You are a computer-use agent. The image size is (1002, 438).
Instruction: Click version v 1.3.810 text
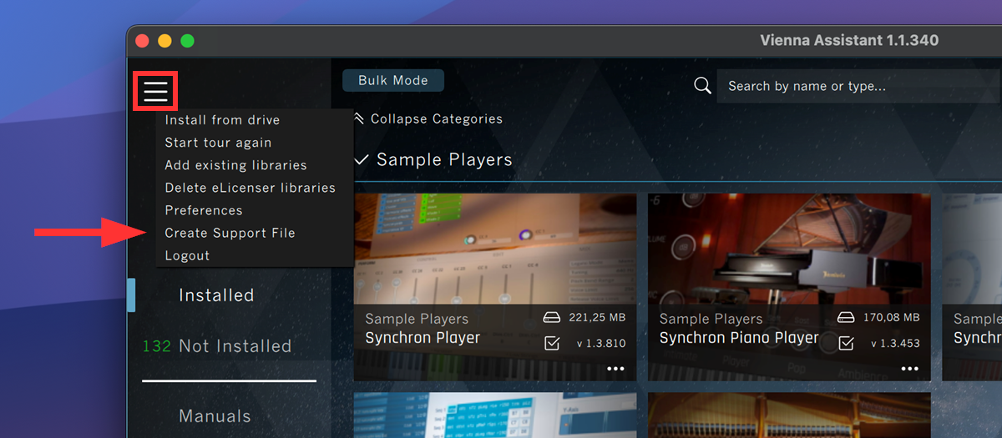click(601, 343)
